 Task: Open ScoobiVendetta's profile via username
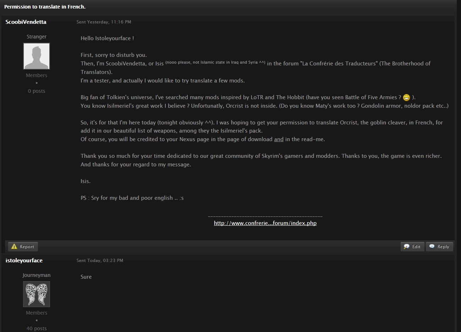click(x=26, y=22)
